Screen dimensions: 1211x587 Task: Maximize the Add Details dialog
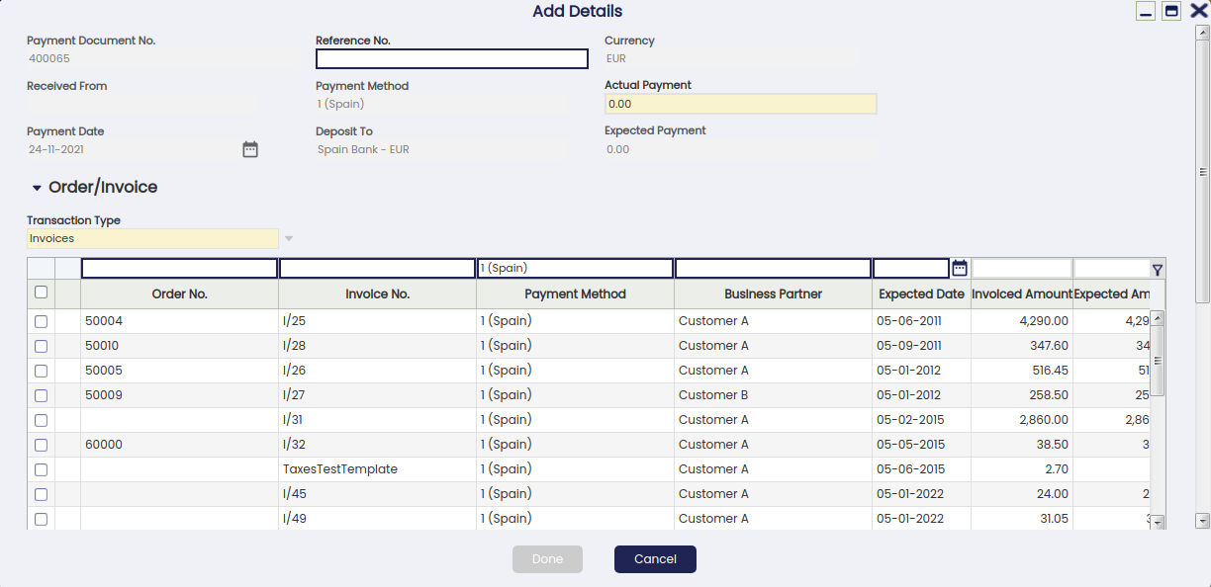(1171, 11)
